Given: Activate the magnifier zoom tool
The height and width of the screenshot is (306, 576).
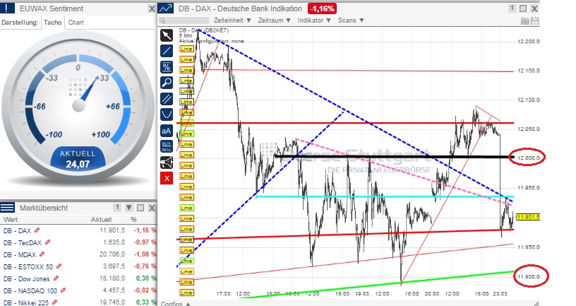Looking at the screenshot, I should point(167,83).
